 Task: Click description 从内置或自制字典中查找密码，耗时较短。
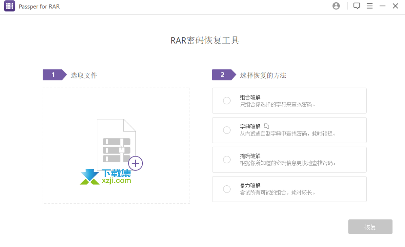tap(288, 134)
